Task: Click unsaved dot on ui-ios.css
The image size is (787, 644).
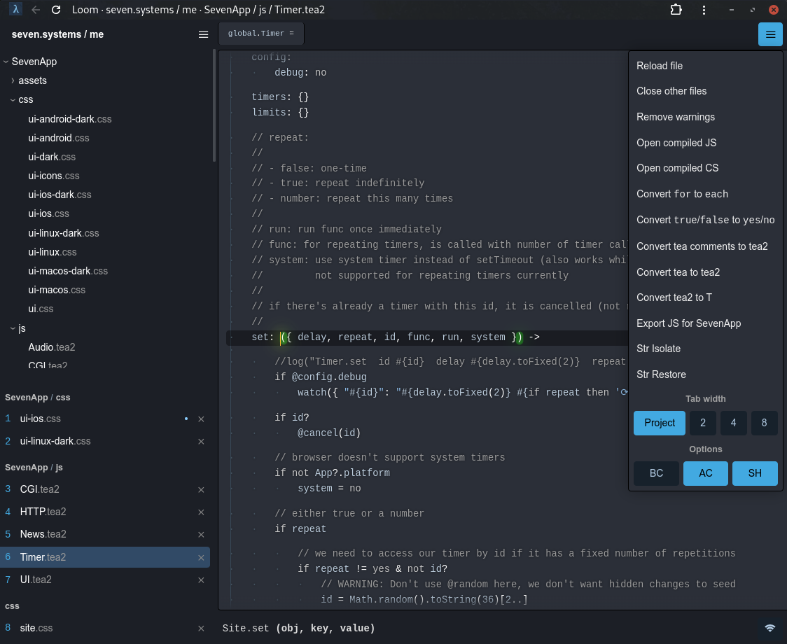Action: pyautogui.click(x=186, y=418)
